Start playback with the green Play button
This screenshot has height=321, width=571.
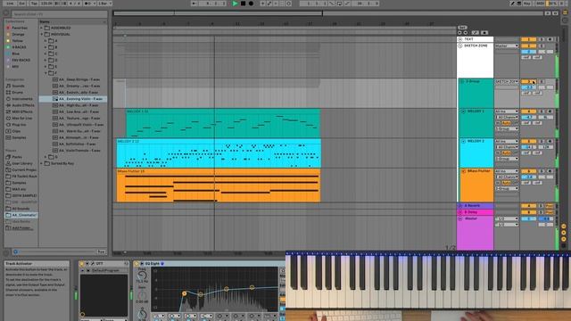[235, 4]
